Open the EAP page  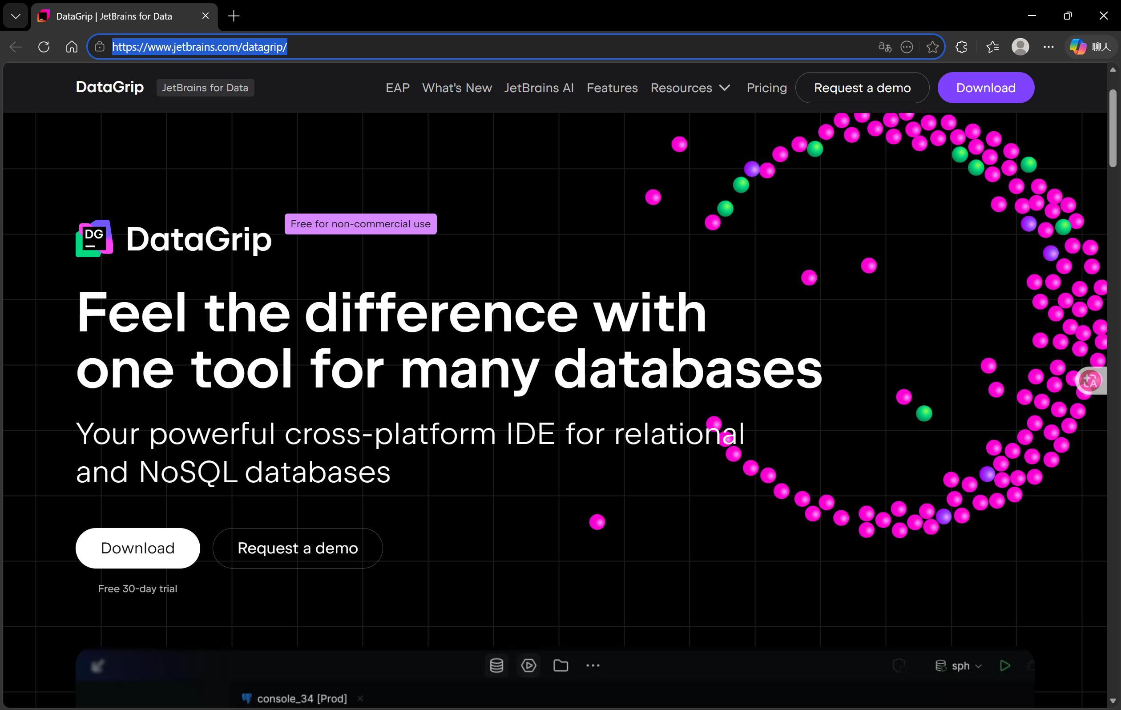(x=398, y=88)
